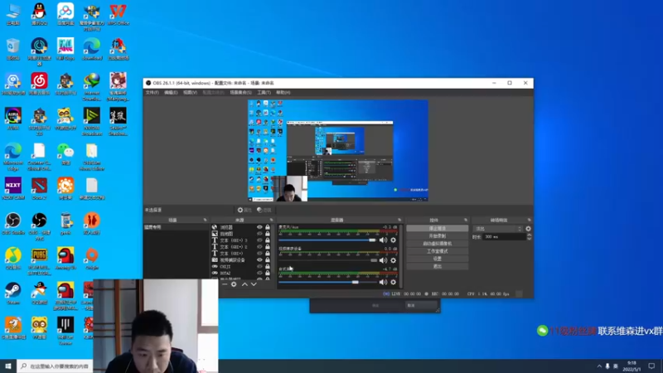This screenshot has width=663, height=373.
Task: Toggle visibility of 文本 (GDI+) 3 source
Action: 259,240
